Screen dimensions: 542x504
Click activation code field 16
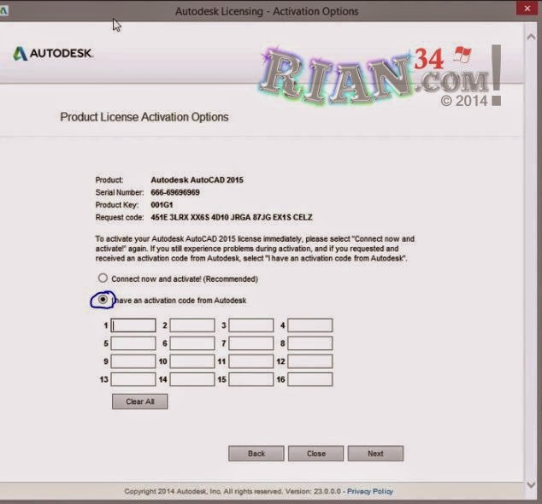click(x=310, y=379)
